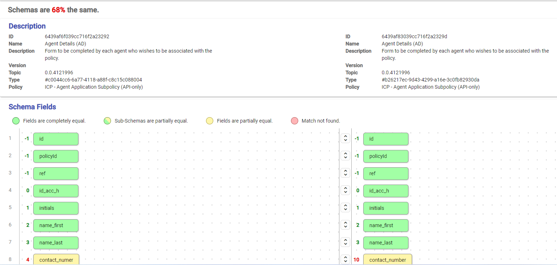
Task: Click the "policyId" field chip on the left
Action: (56, 156)
